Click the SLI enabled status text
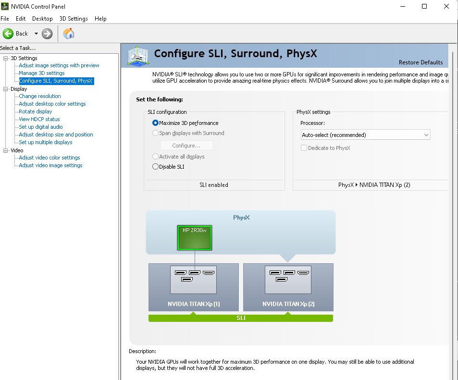458x380 pixels. click(214, 185)
